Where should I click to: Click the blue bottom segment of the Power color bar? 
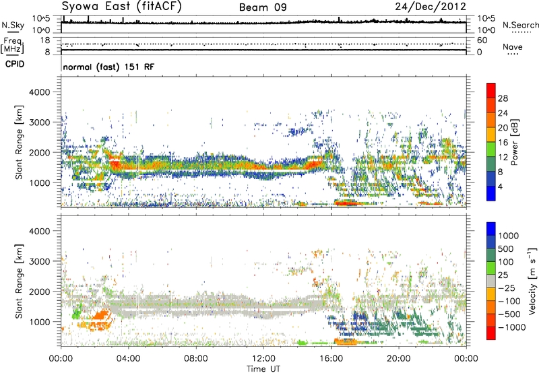point(491,193)
